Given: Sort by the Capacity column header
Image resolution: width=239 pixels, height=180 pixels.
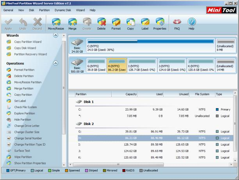Looking at the screenshot, I should click(x=124, y=94).
